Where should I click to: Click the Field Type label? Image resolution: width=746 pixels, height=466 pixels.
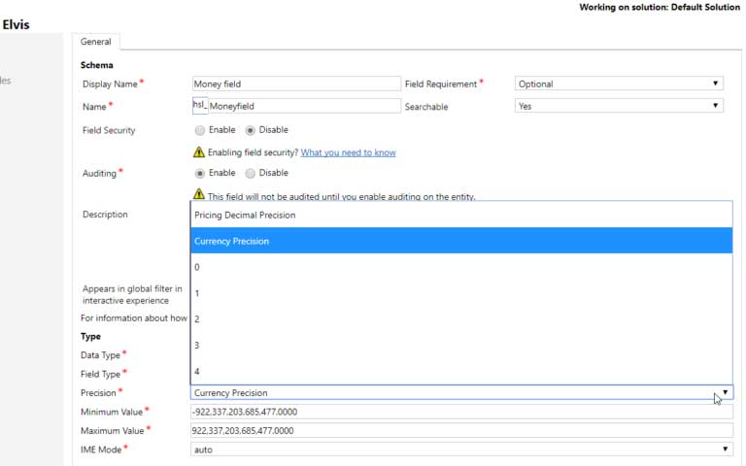100,374
